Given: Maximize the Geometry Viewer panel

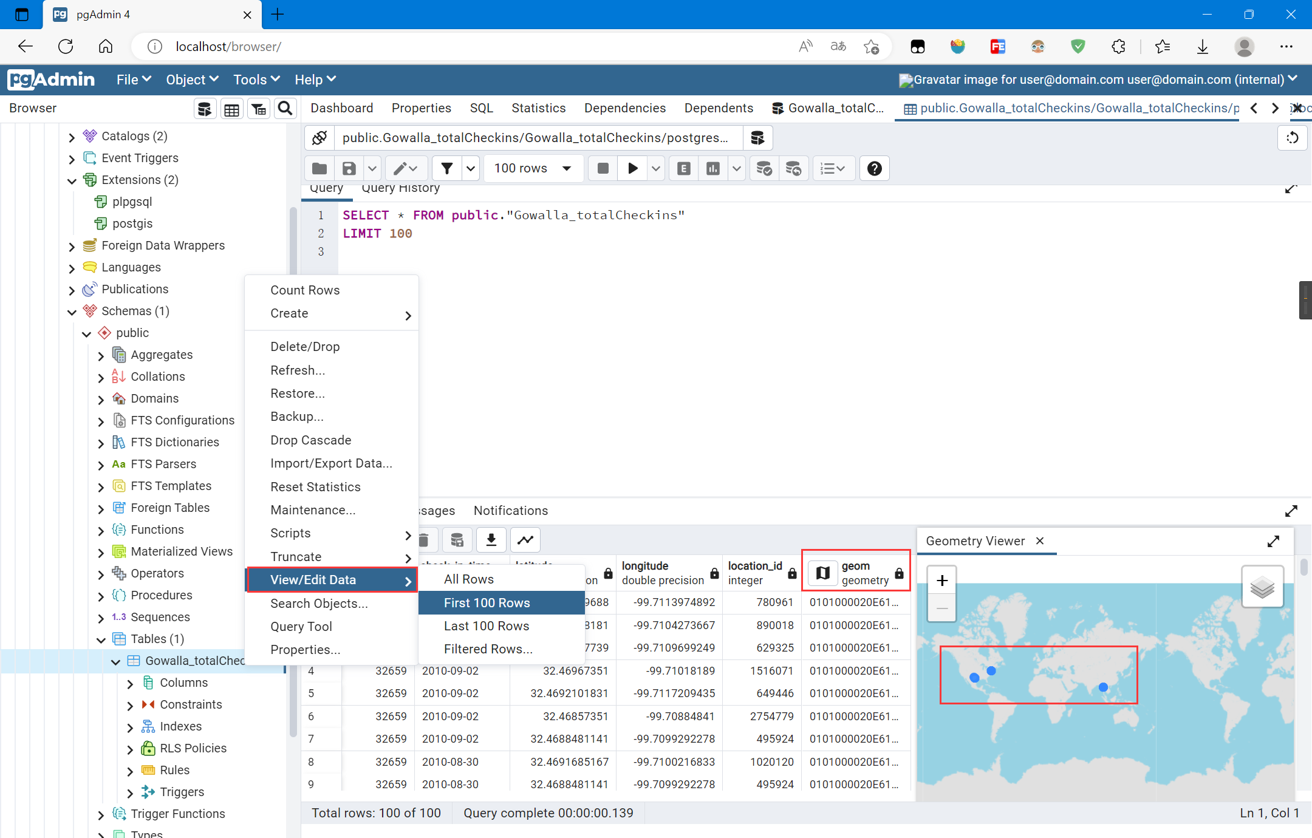Looking at the screenshot, I should point(1274,541).
